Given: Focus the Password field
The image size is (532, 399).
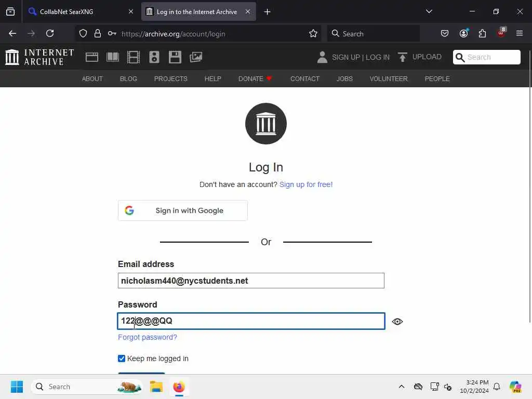Looking at the screenshot, I should point(251,321).
